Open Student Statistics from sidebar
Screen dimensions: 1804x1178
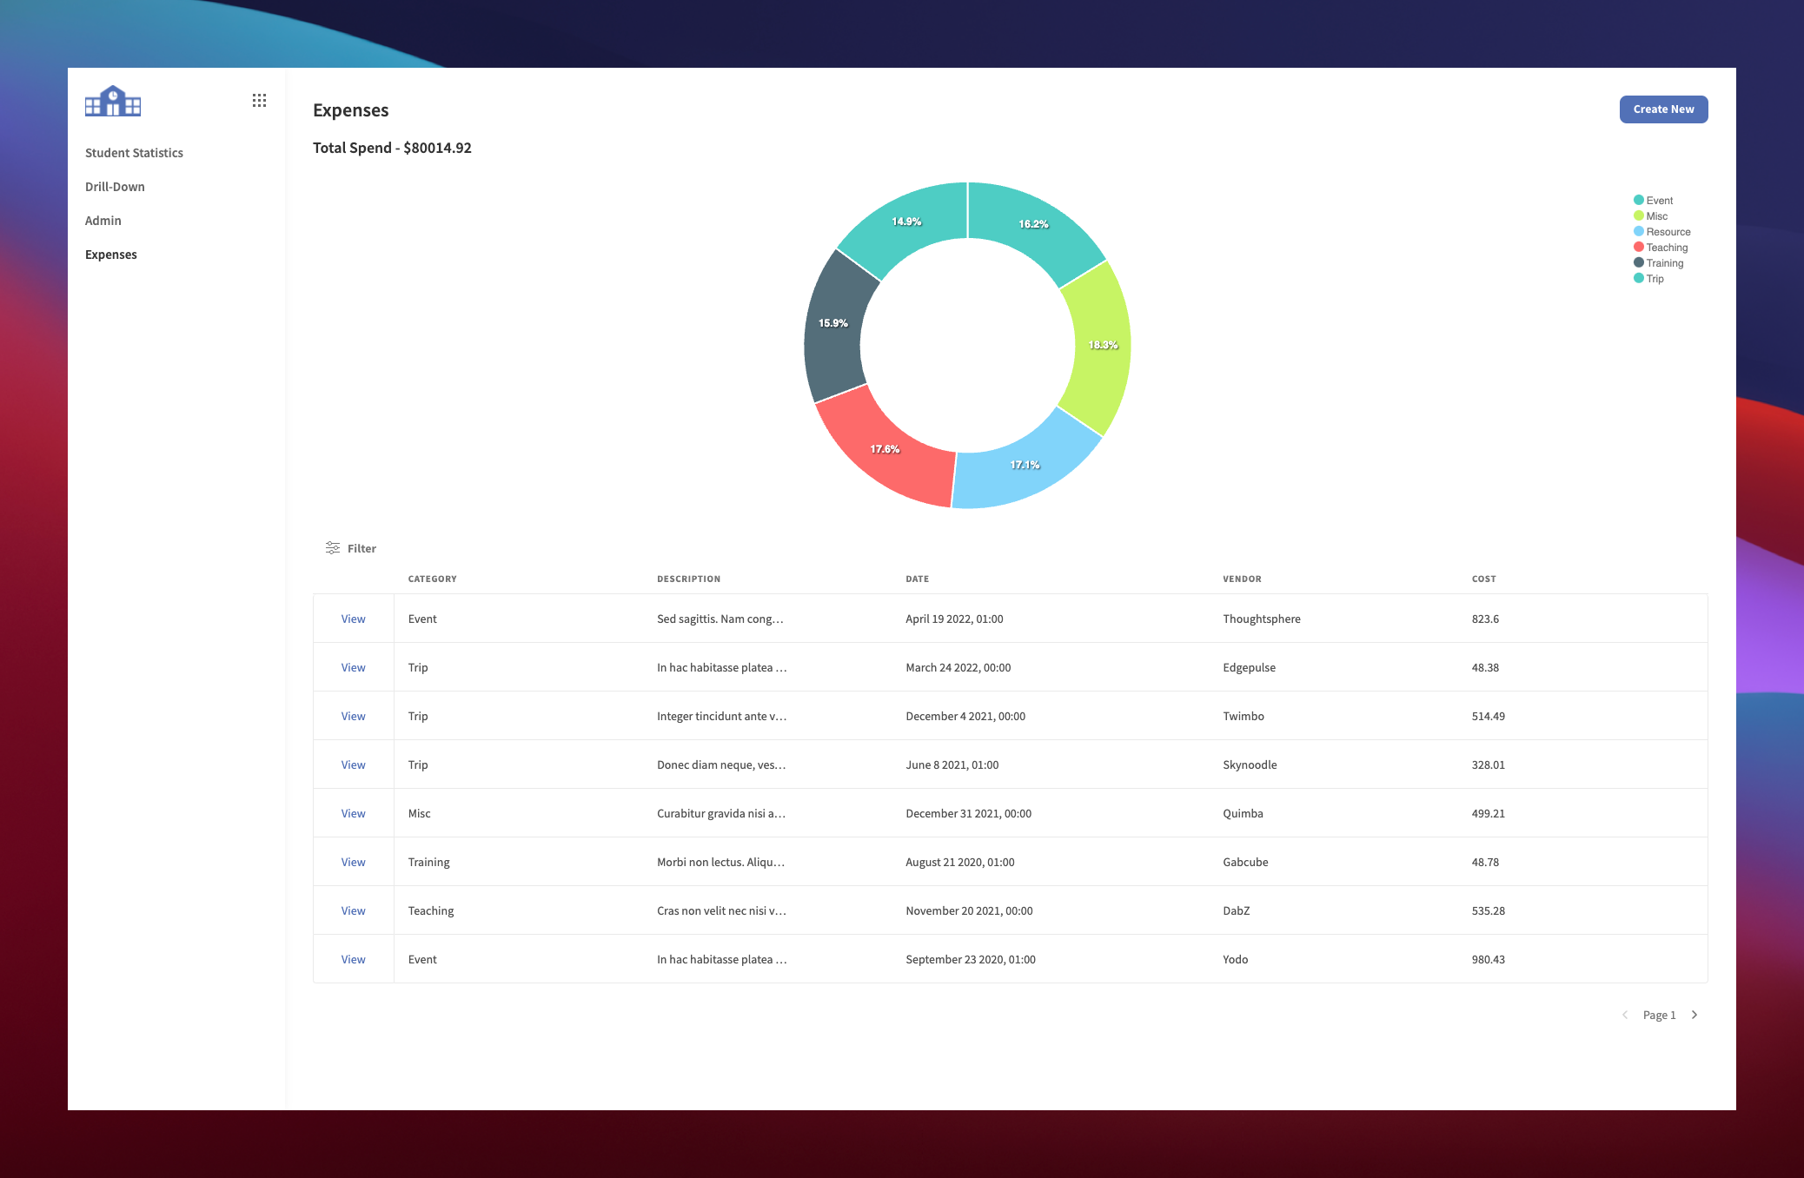(x=133, y=151)
